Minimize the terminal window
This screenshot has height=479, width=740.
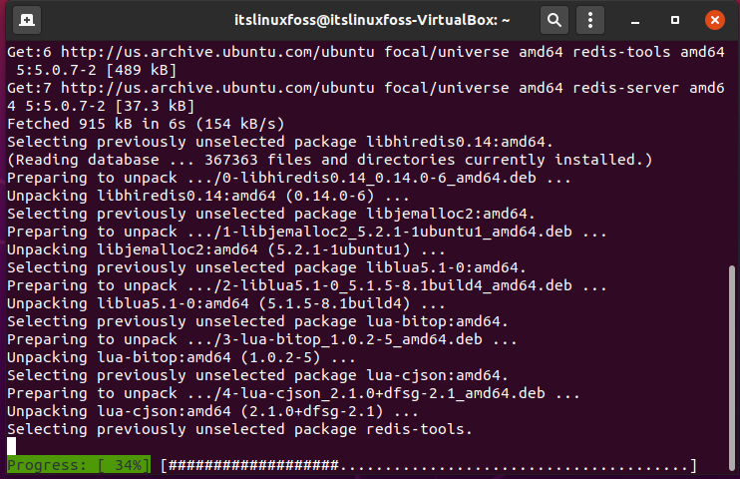[x=635, y=21]
